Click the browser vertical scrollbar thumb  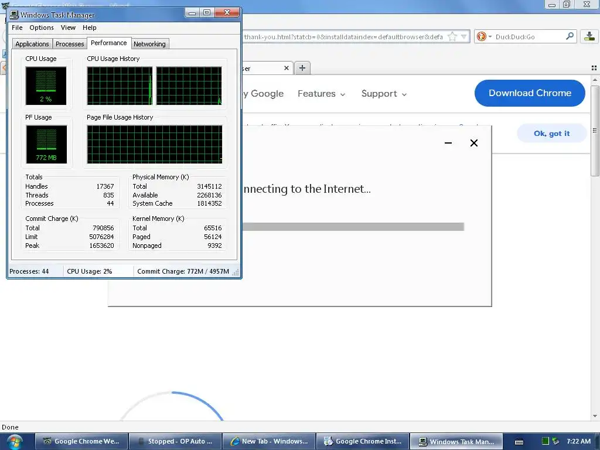[x=595, y=131]
